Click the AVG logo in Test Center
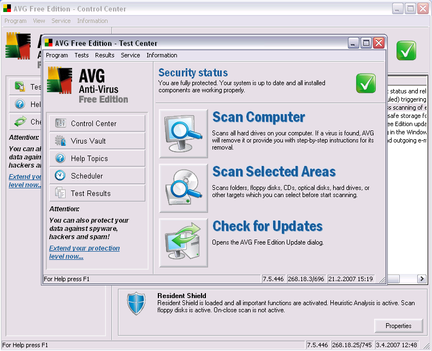The width and height of the screenshot is (432, 351). (60, 81)
